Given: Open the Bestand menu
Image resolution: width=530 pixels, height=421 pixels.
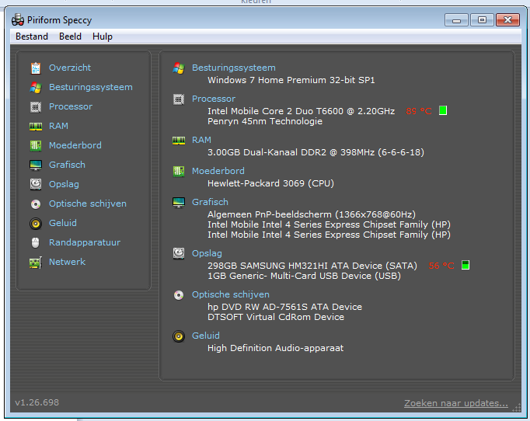Looking at the screenshot, I should click(32, 37).
